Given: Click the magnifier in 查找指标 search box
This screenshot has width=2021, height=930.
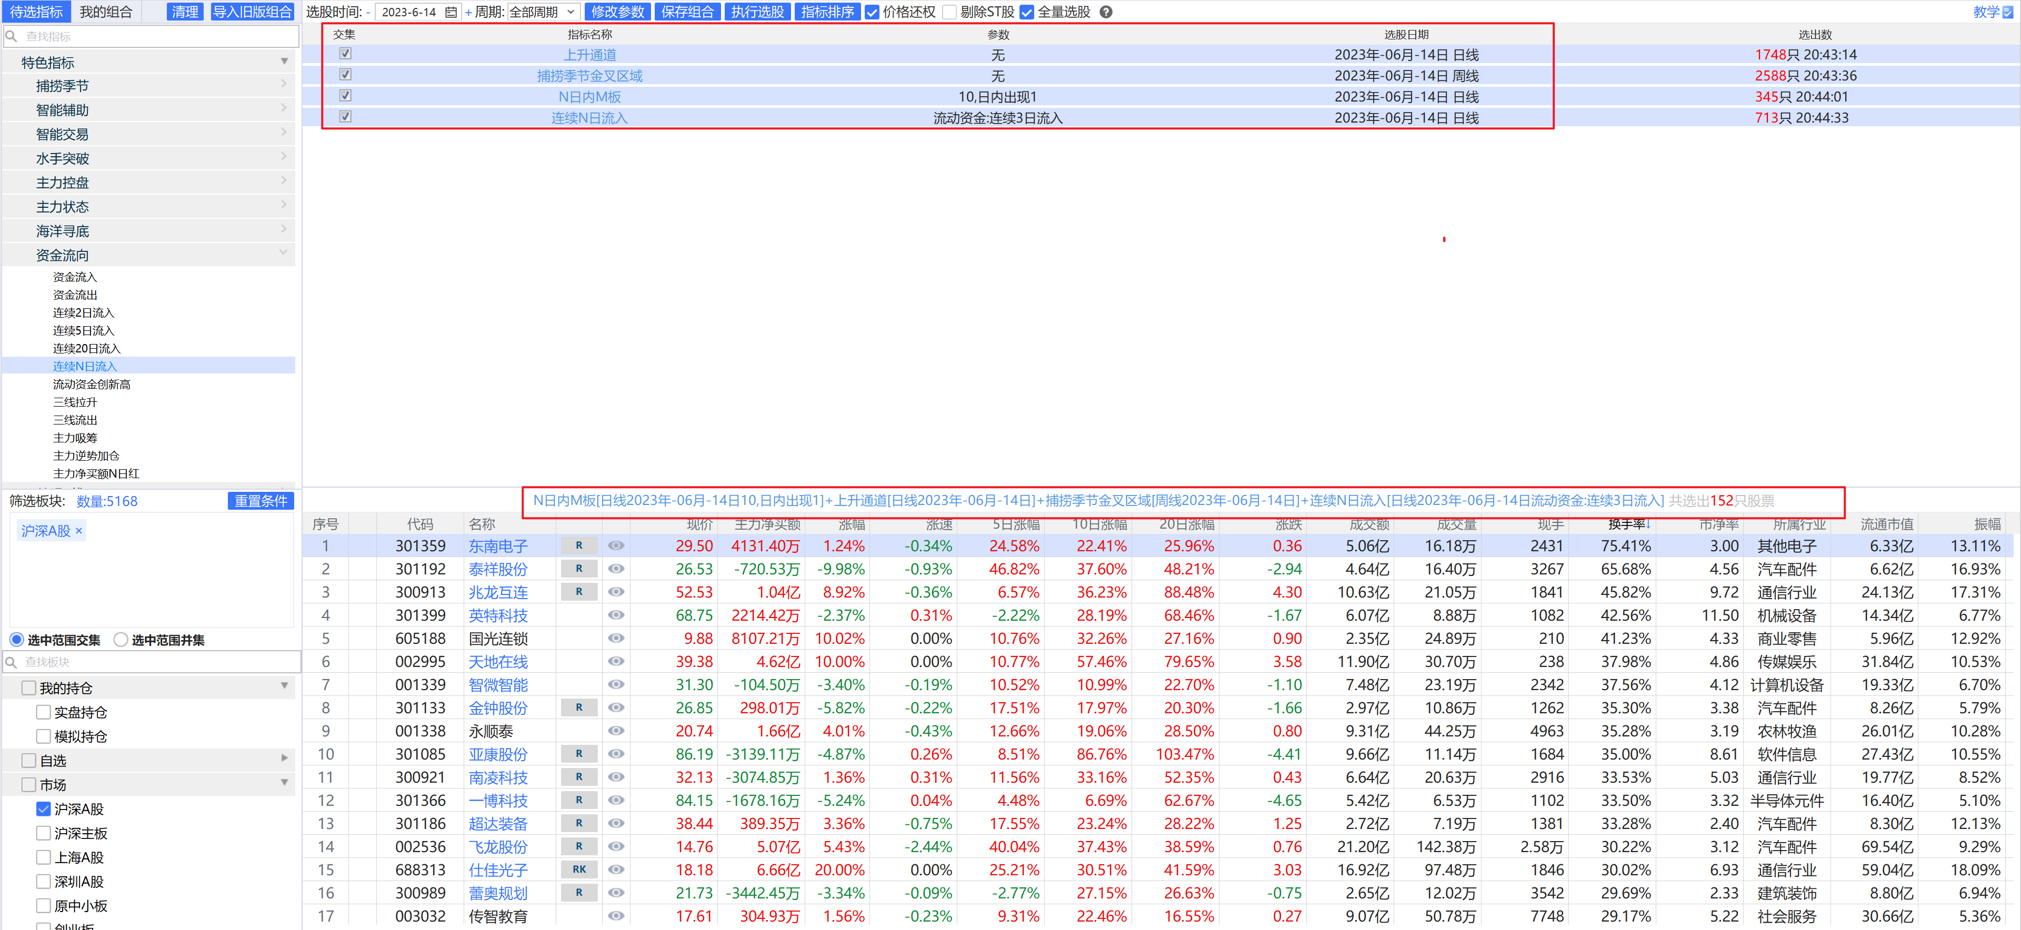Looking at the screenshot, I should point(12,36).
